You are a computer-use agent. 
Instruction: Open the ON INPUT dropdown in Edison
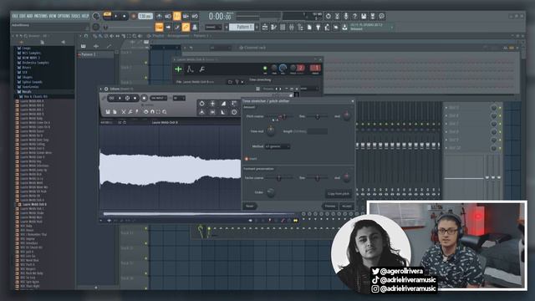click(x=159, y=99)
